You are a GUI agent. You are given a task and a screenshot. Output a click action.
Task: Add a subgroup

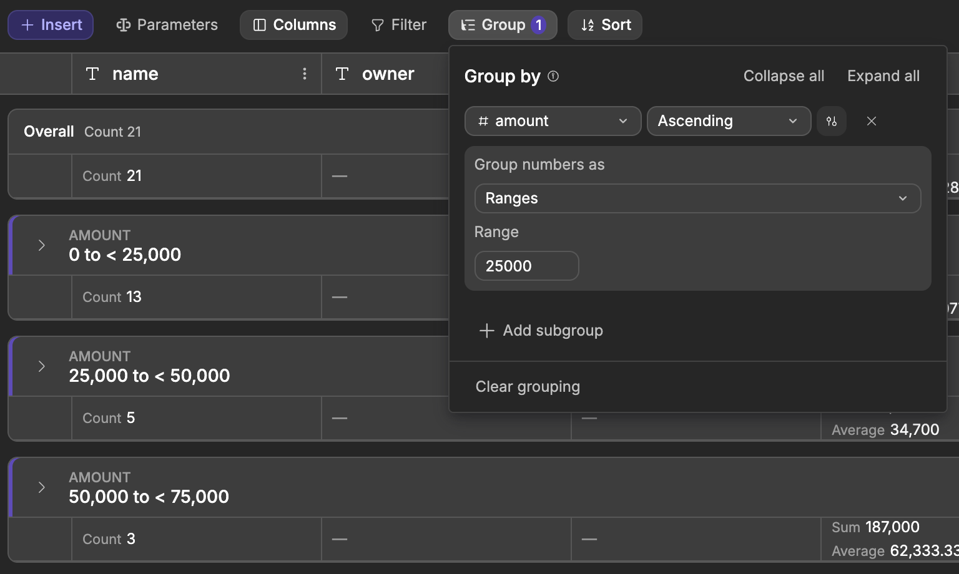pyautogui.click(x=541, y=331)
